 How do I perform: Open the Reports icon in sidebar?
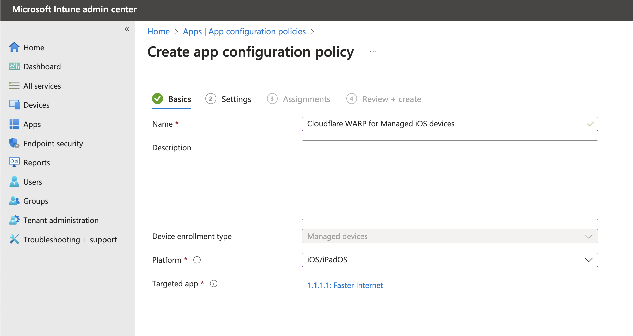pos(14,162)
